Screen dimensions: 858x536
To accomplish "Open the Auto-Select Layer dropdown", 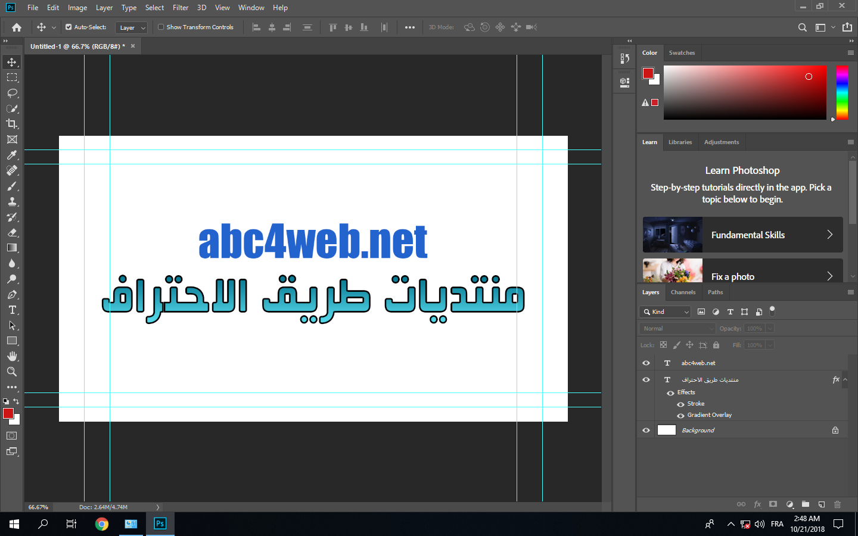I will point(132,27).
